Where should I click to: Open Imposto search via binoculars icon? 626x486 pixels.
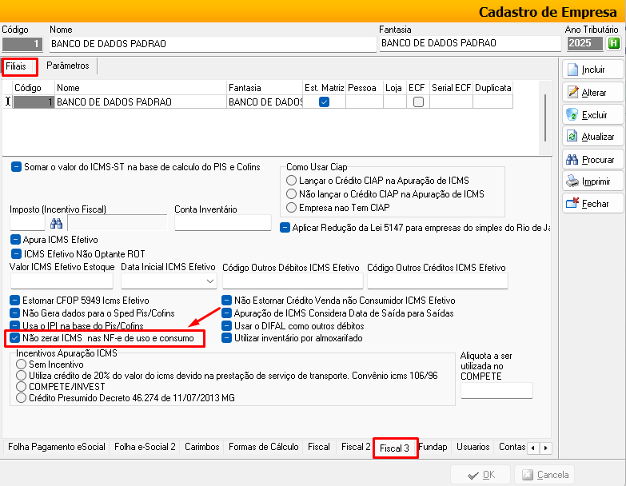pyautogui.click(x=56, y=224)
